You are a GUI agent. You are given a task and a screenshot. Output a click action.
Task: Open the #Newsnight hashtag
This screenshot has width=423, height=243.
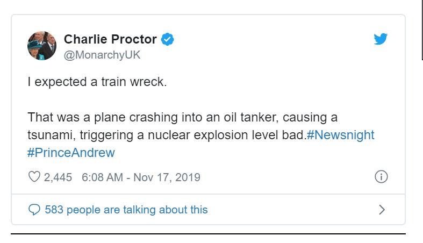pos(340,134)
